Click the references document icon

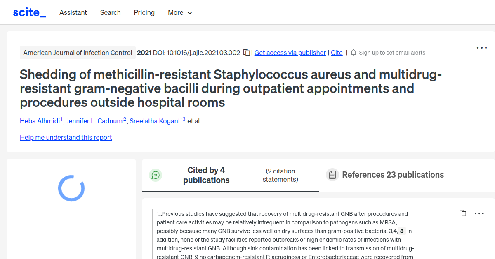332,175
